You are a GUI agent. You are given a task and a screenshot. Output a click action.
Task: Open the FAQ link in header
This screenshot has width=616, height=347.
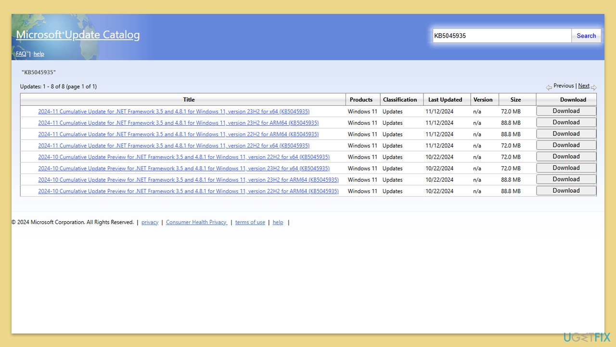[21, 54]
